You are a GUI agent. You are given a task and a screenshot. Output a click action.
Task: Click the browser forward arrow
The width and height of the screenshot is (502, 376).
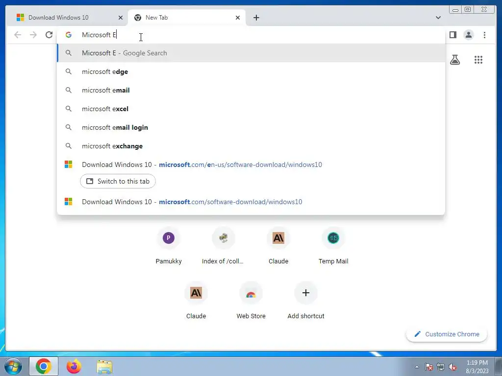(x=33, y=35)
